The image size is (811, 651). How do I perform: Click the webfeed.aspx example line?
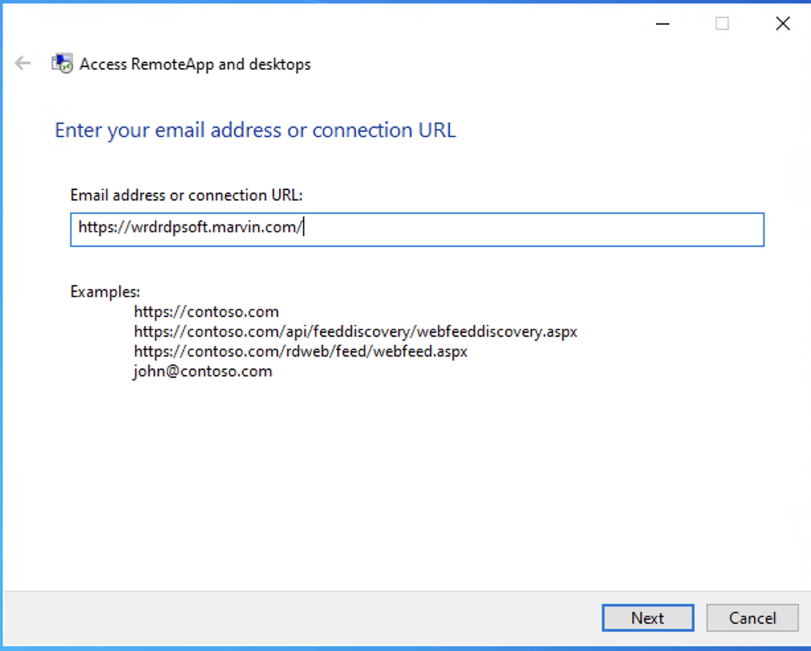(300, 351)
